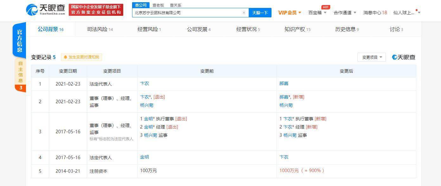Open 杨兴菊 监事 link in row 3 变更前
This screenshot has width=441, height=186.
pyautogui.click(x=150, y=135)
